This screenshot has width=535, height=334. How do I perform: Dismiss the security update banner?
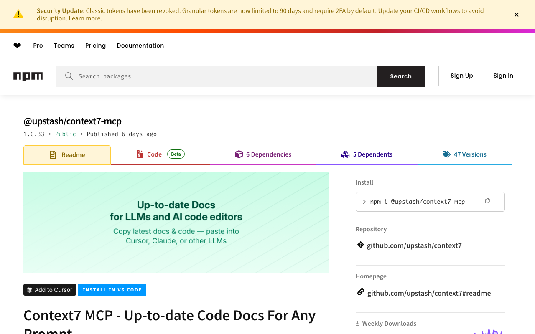(x=517, y=15)
